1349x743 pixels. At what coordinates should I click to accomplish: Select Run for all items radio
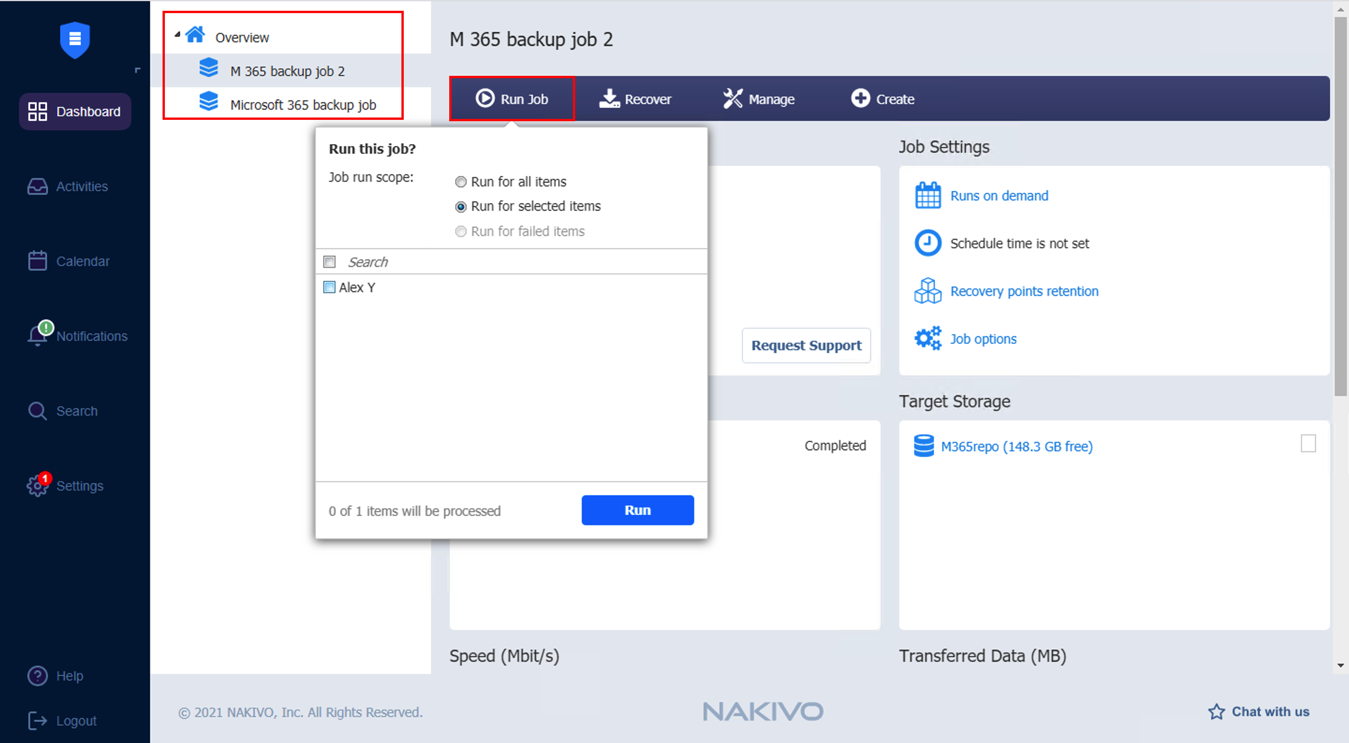pyautogui.click(x=460, y=182)
